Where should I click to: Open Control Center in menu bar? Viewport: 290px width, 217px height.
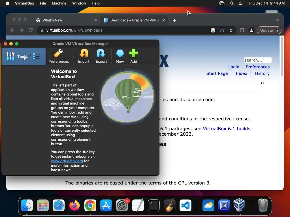click(241, 3)
